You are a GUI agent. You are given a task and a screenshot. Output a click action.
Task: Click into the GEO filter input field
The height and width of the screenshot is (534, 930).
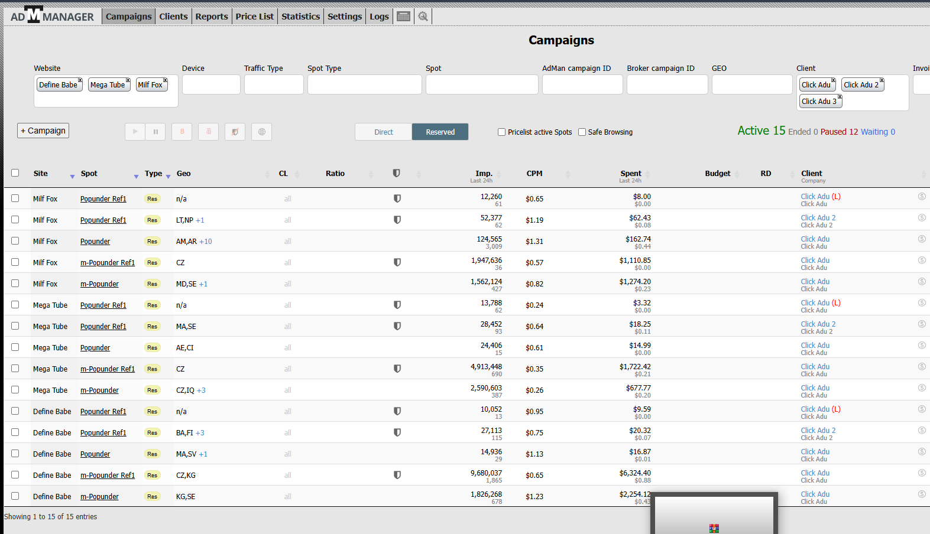click(751, 84)
